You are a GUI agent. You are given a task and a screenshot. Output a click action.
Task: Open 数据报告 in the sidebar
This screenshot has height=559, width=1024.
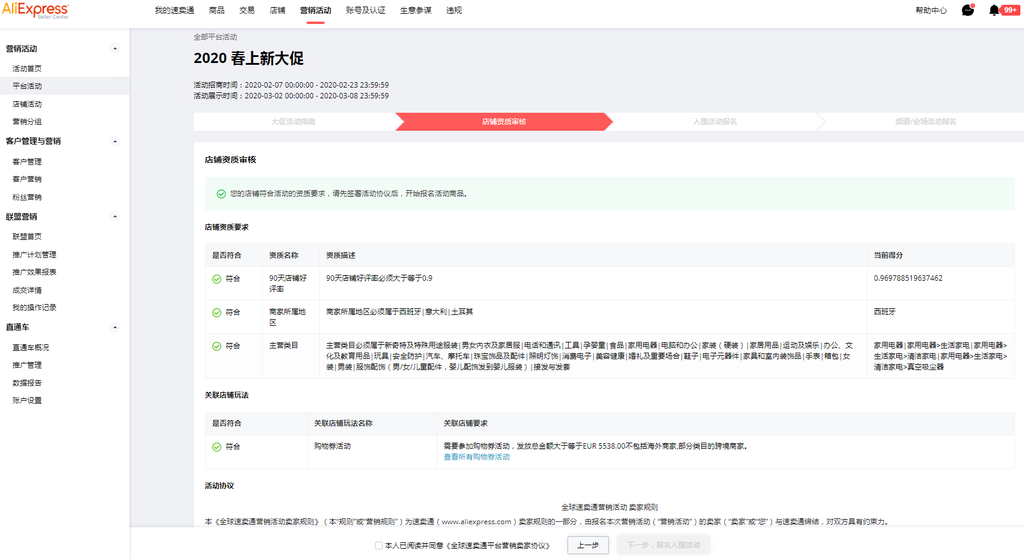coord(27,383)
